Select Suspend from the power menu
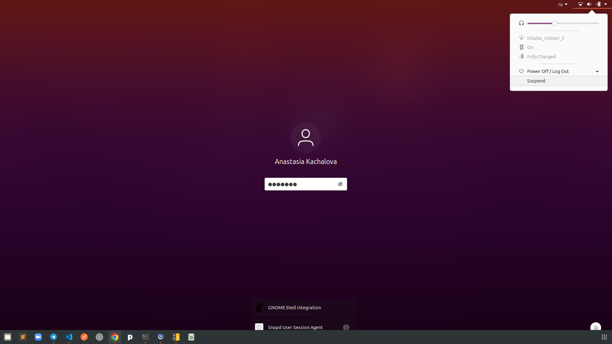Screen dimensions: 612x344 click(x=558, y=81)
